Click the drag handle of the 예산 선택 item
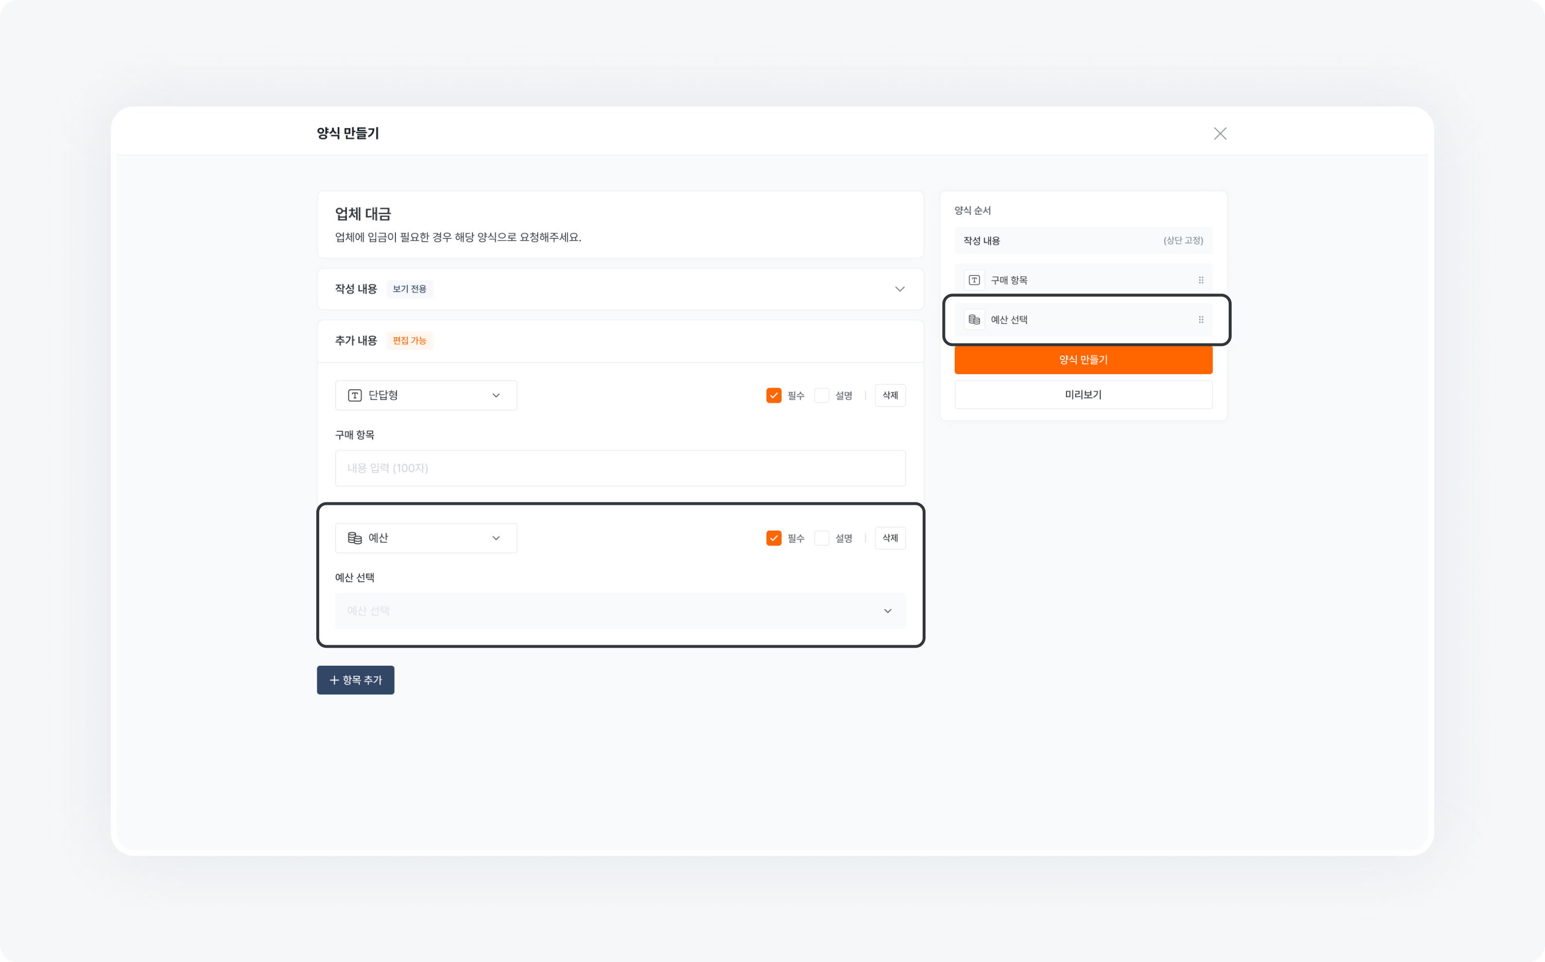This screenshot has width=1545, height=962. pos(1201,319)
